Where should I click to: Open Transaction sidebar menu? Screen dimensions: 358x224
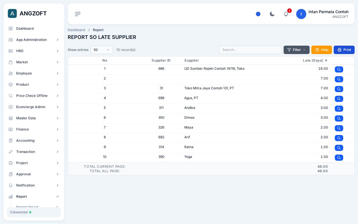point(34,152)
